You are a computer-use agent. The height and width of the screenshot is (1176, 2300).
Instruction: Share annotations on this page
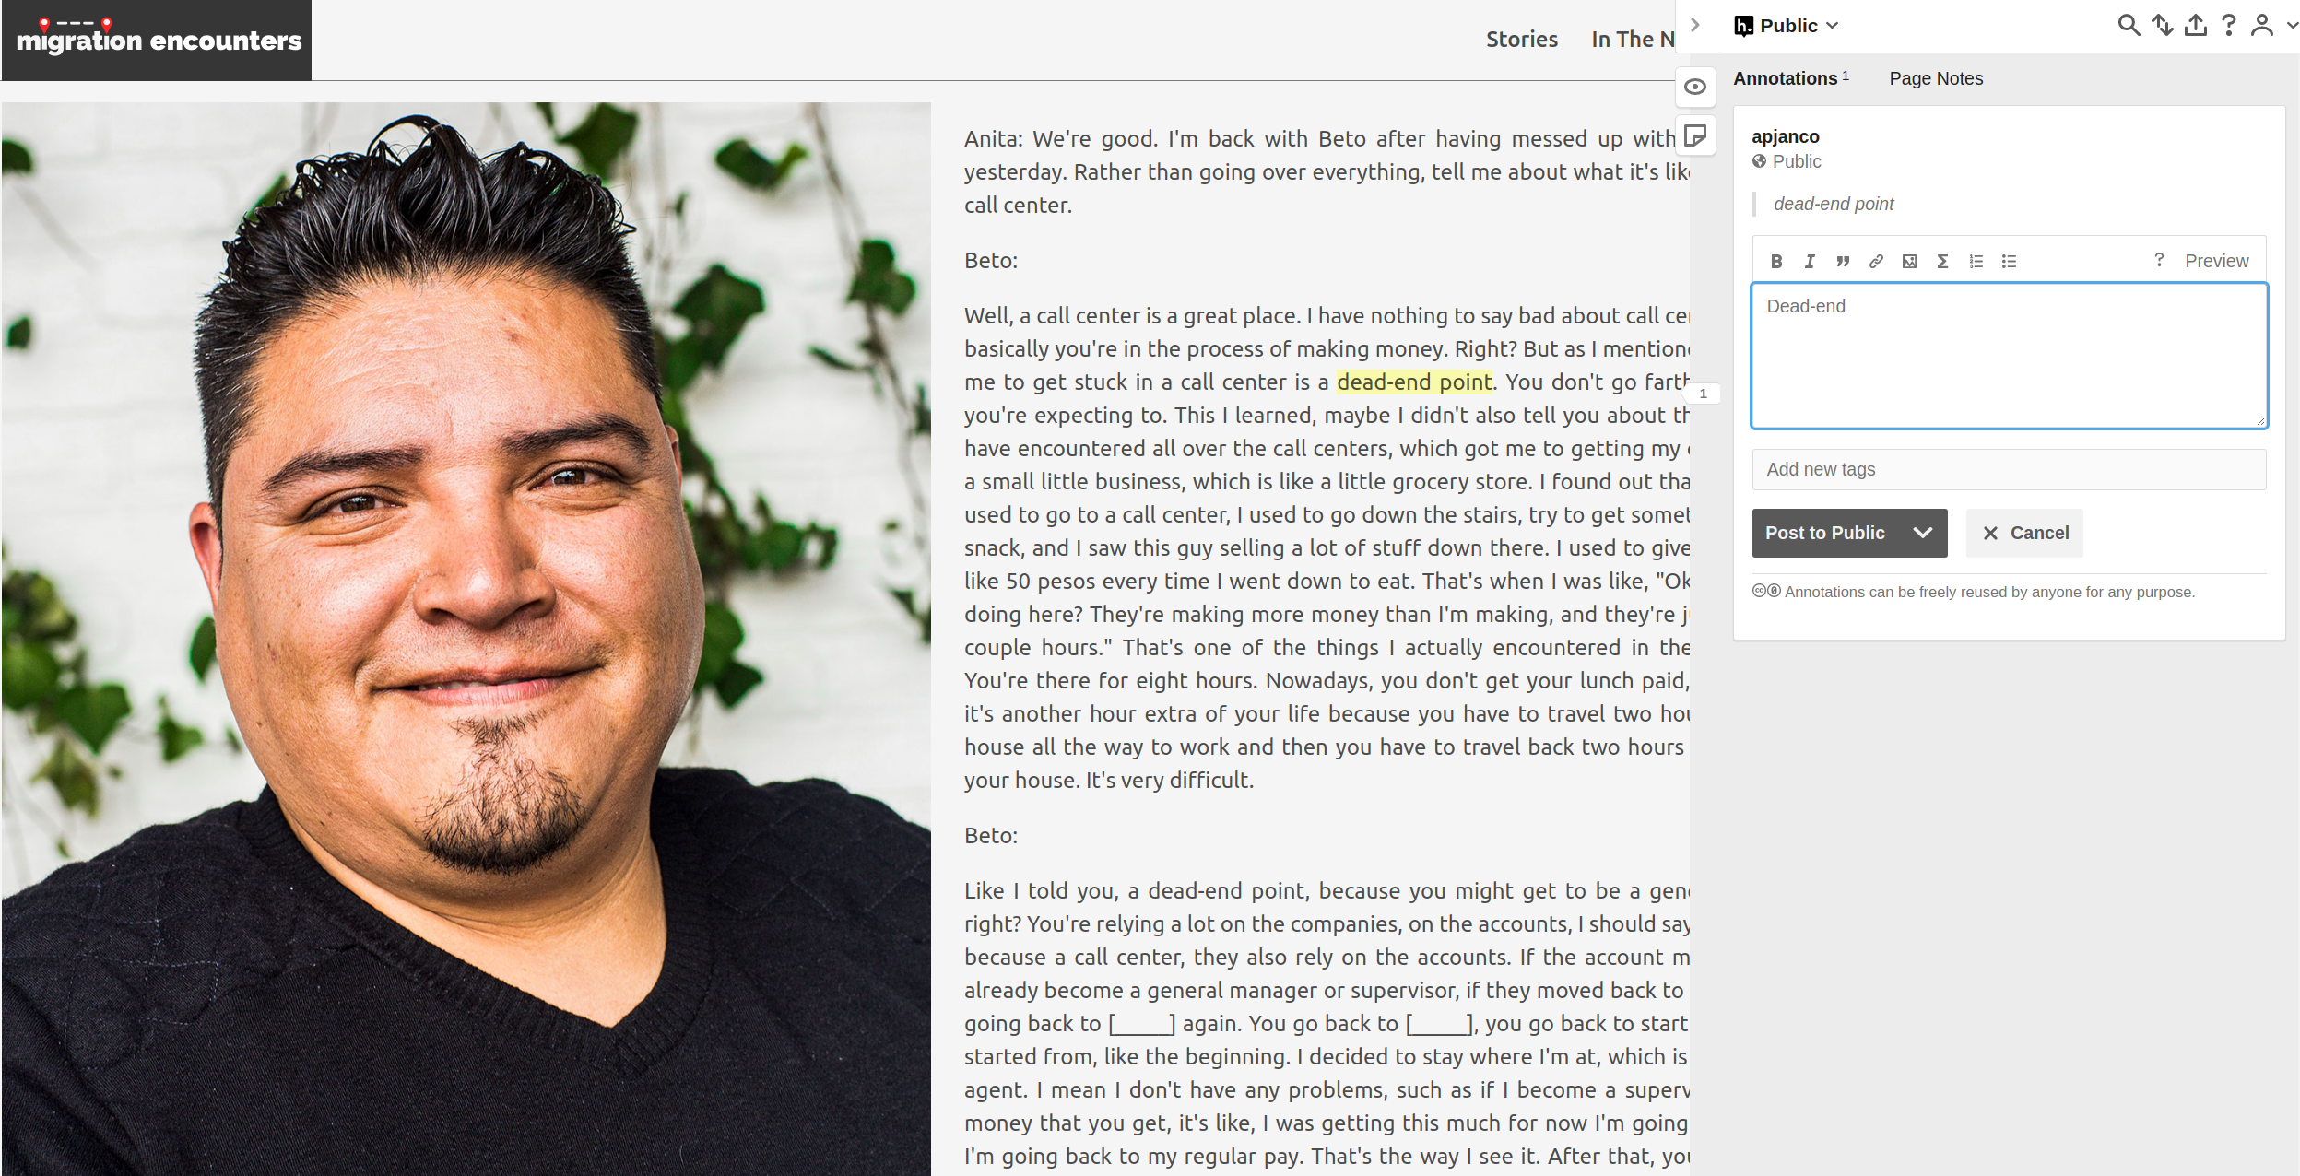coord(2196,25)
